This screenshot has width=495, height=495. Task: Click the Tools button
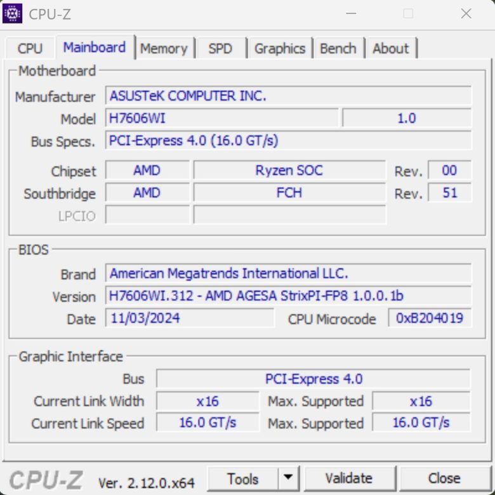(x=243, y=478)
